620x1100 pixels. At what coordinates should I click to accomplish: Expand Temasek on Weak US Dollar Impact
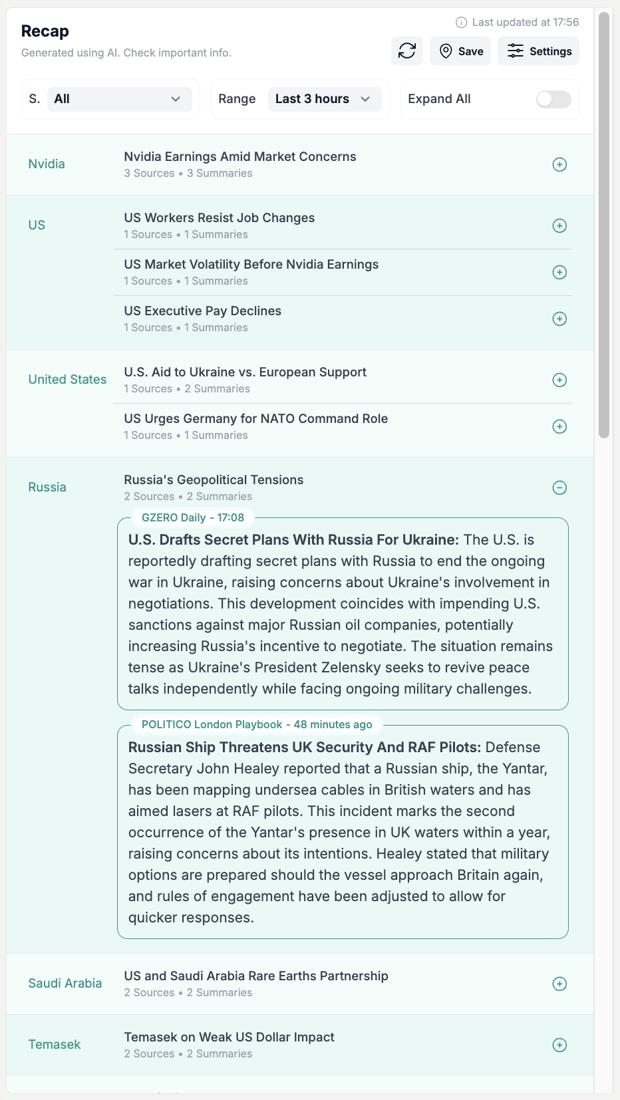pos(559,1044)
